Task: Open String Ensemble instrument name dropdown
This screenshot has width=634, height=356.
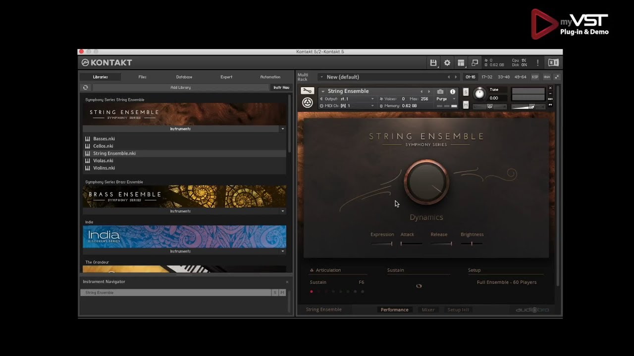Action: (x=323, y=91)
